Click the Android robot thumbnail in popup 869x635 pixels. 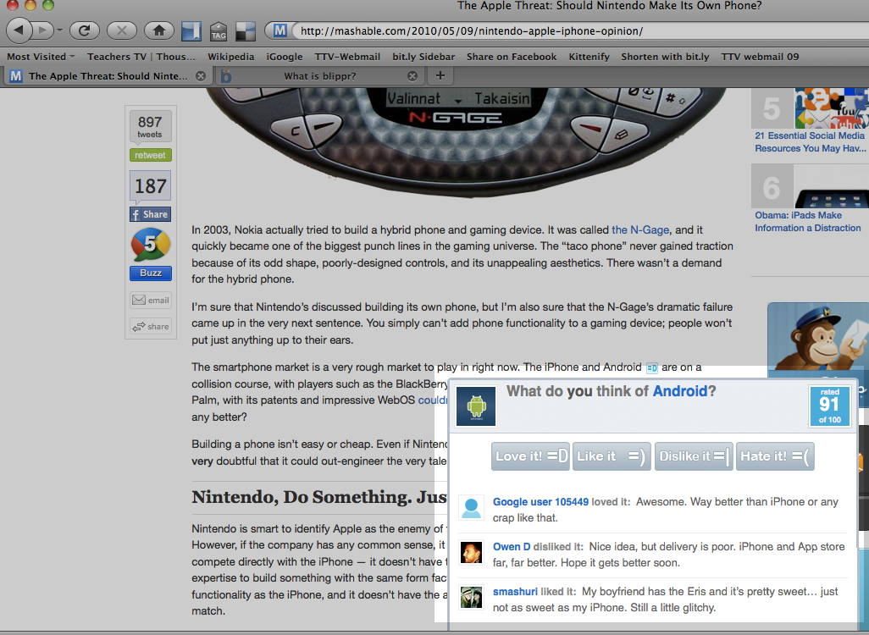[x=476, y=406]
